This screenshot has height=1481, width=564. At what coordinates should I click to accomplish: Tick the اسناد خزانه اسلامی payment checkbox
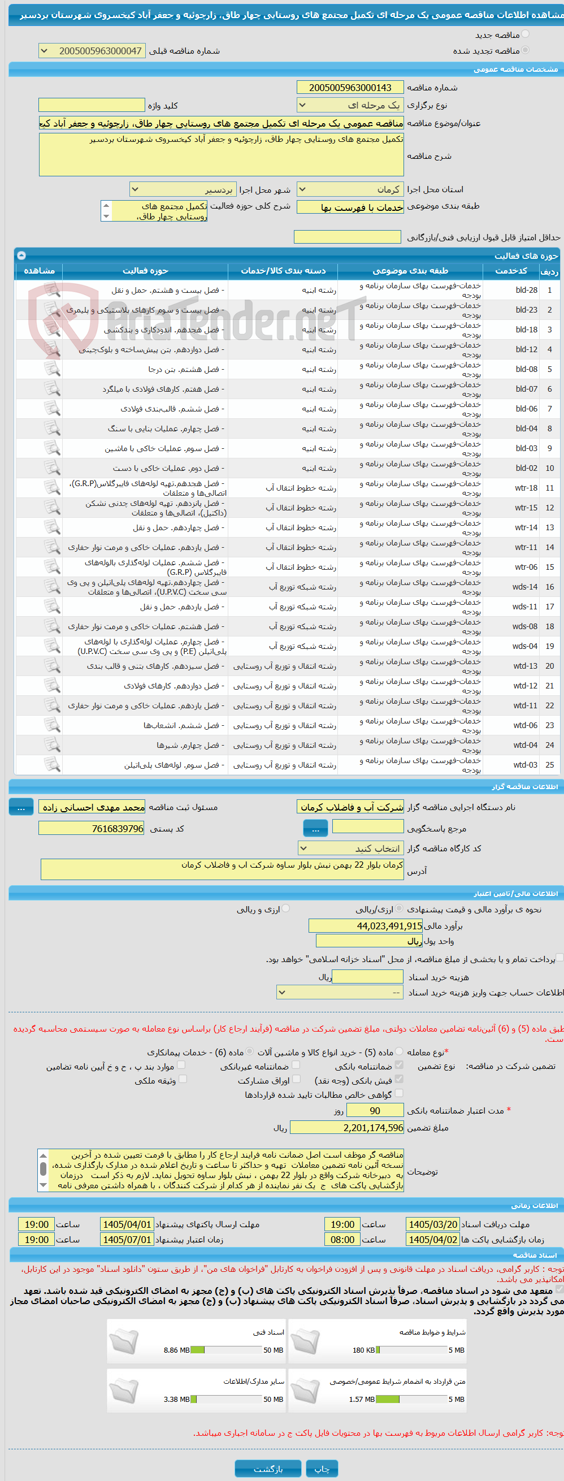tap(559, 958)
